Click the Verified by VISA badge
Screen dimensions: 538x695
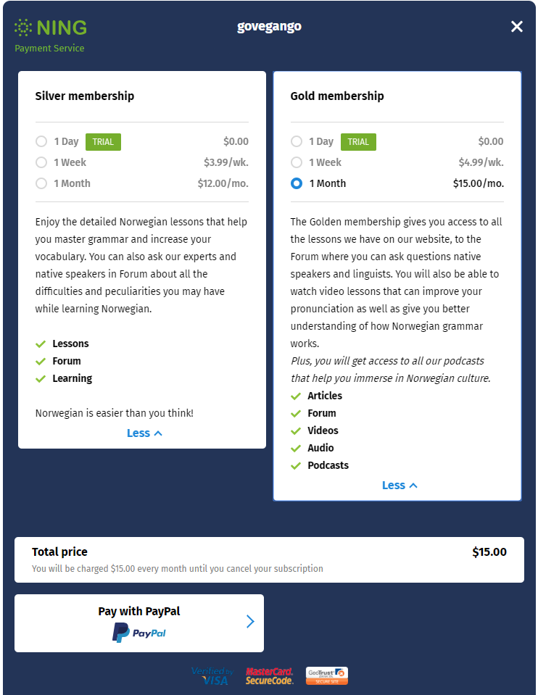[x=212, y=676]
